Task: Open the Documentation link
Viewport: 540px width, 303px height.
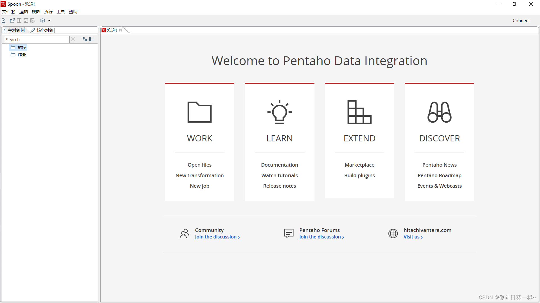Action: (280, 165)
